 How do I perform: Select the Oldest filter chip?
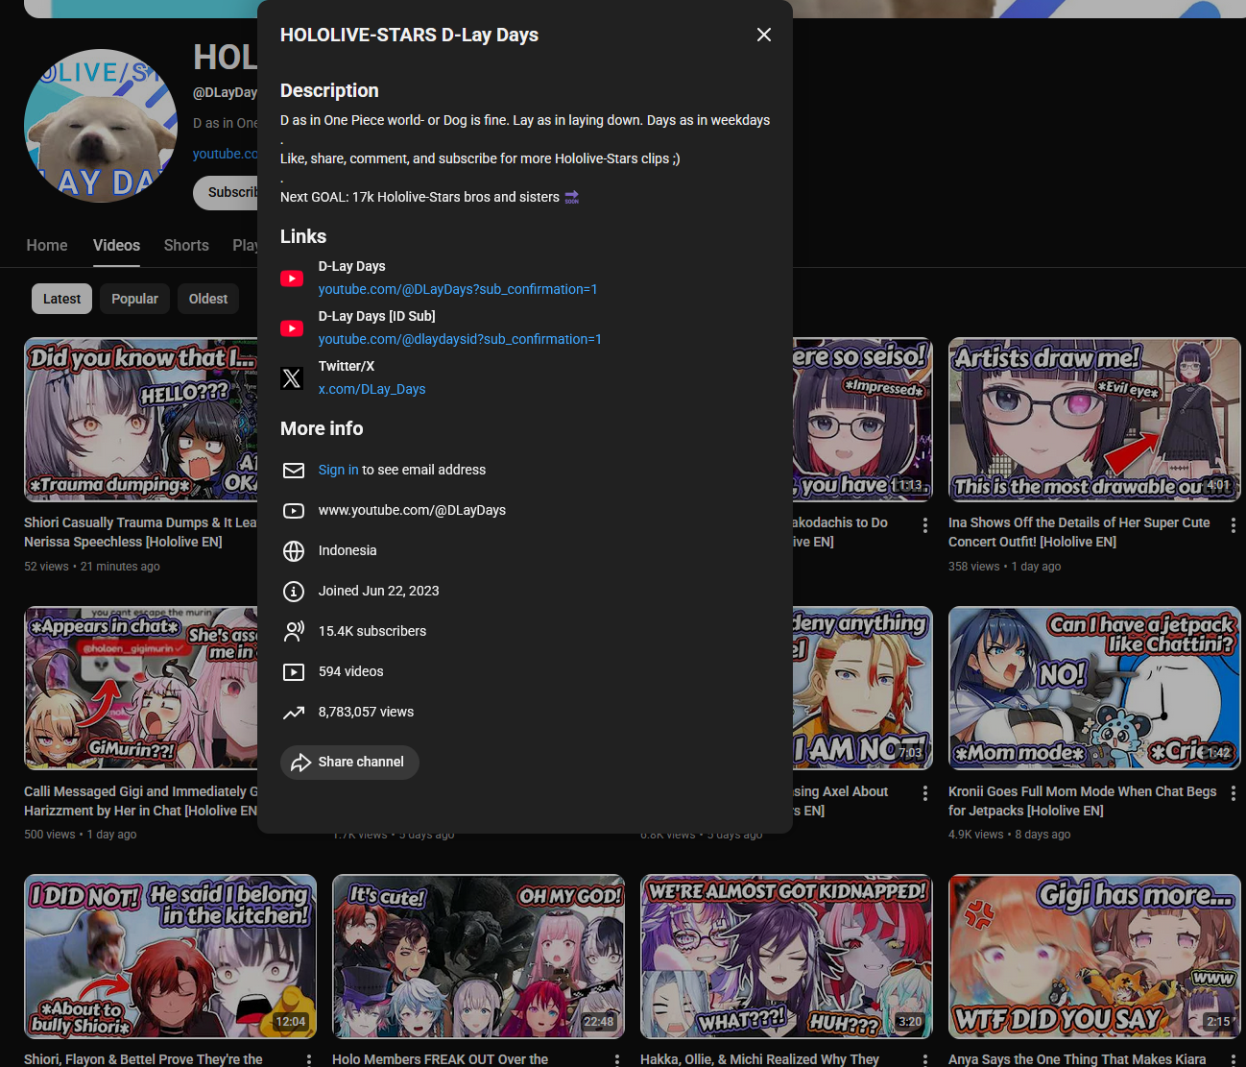(x=208, y=299)
